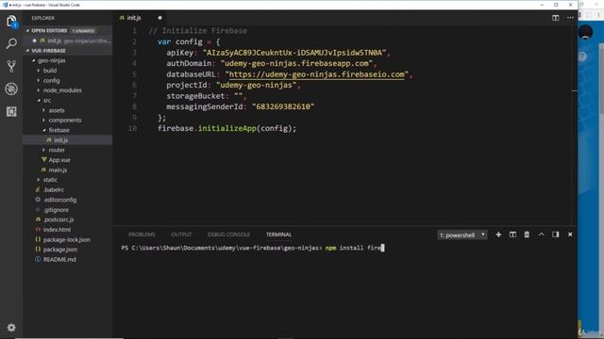Open the Search view icon
Image resolution: width=604 pixels, height=339 pixels.
(11, 44)
